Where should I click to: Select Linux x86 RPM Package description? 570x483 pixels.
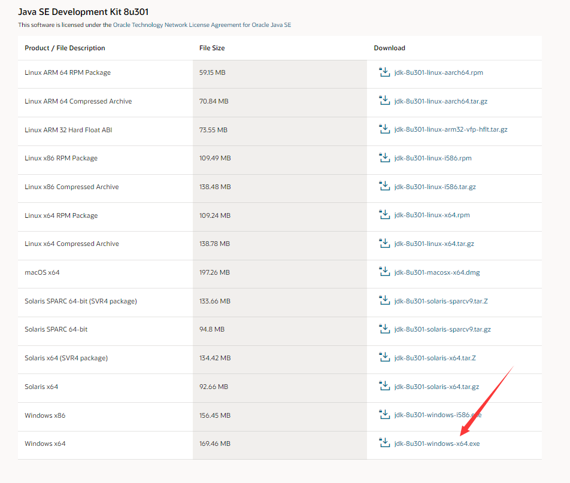[61, 158]
